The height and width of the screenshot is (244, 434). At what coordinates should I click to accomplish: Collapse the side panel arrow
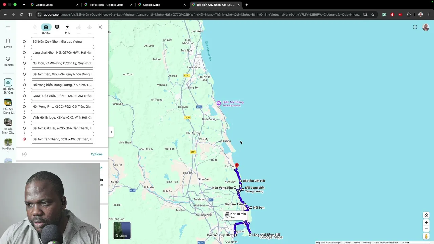[x=111, y=132]
